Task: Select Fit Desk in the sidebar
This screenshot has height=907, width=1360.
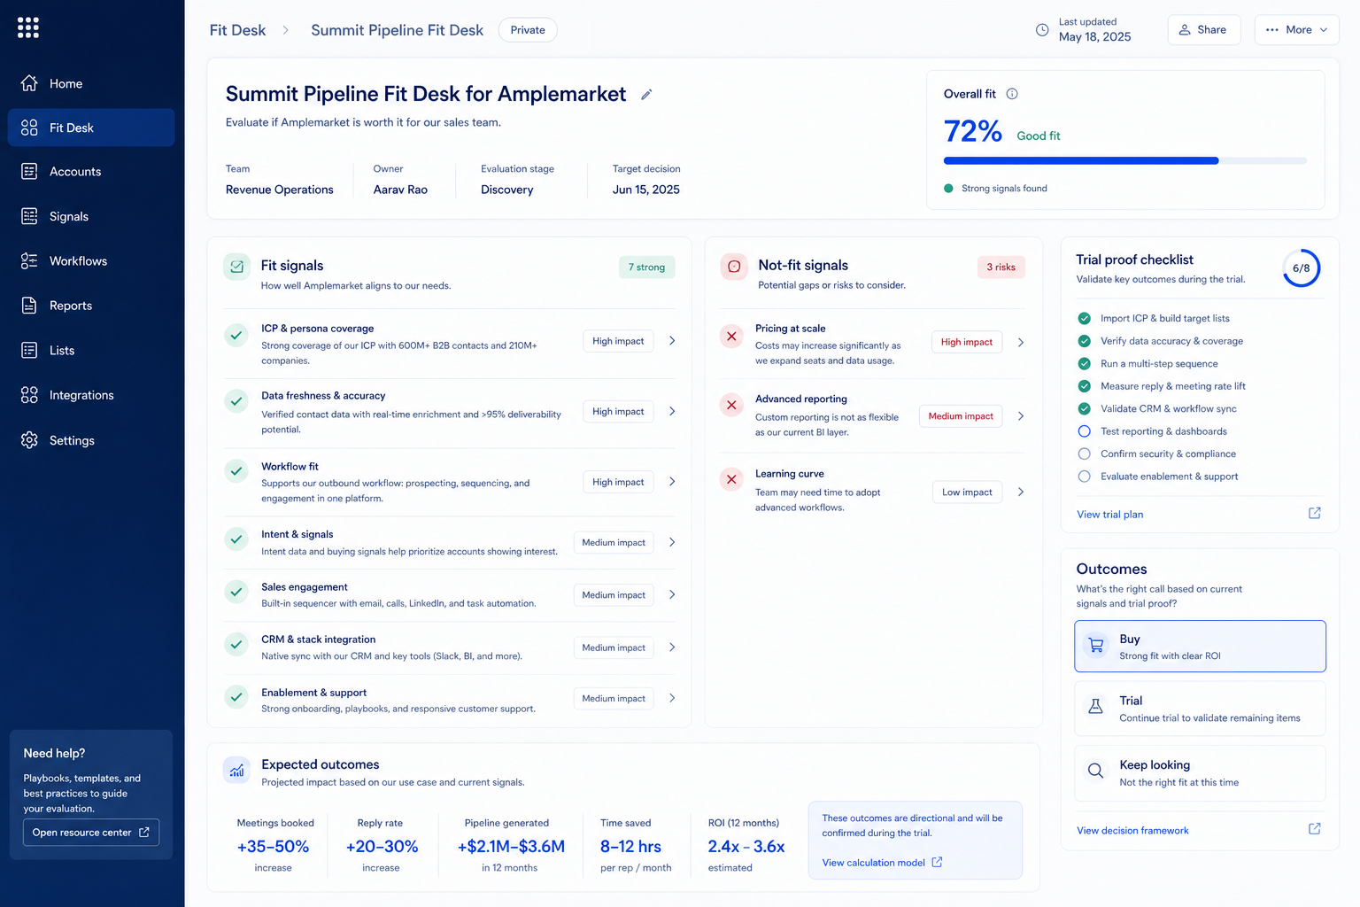Action: [91, 128]
